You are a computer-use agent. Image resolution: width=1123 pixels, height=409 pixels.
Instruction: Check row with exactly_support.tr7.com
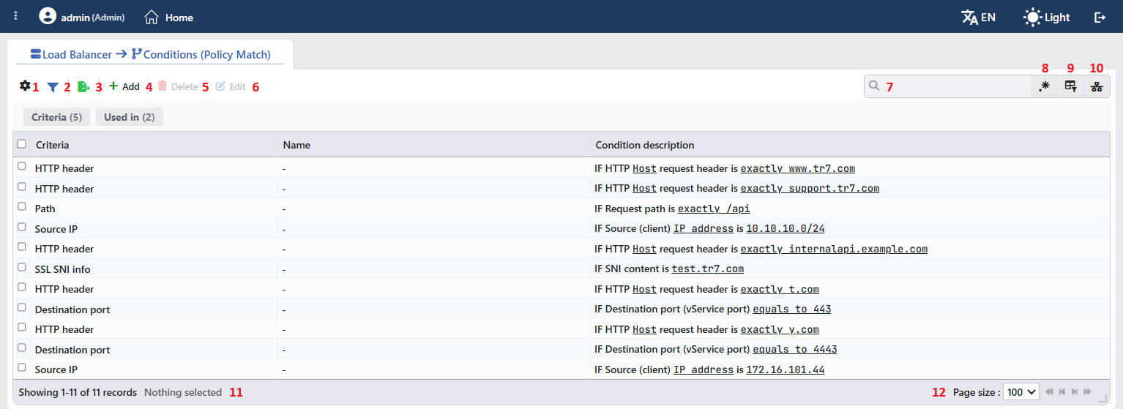[22, 187]
